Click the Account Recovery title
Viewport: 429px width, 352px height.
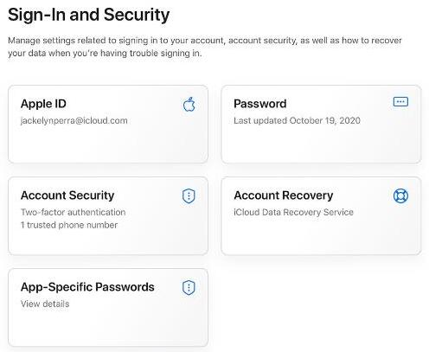(x=284, y=195)
